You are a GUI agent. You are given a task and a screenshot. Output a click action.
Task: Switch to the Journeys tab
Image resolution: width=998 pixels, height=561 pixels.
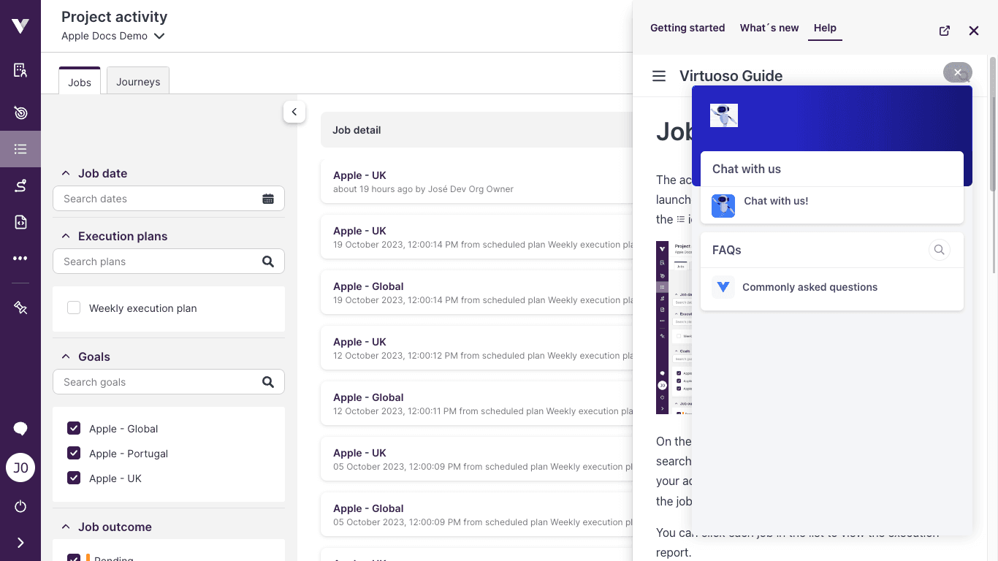click(138, 82)
